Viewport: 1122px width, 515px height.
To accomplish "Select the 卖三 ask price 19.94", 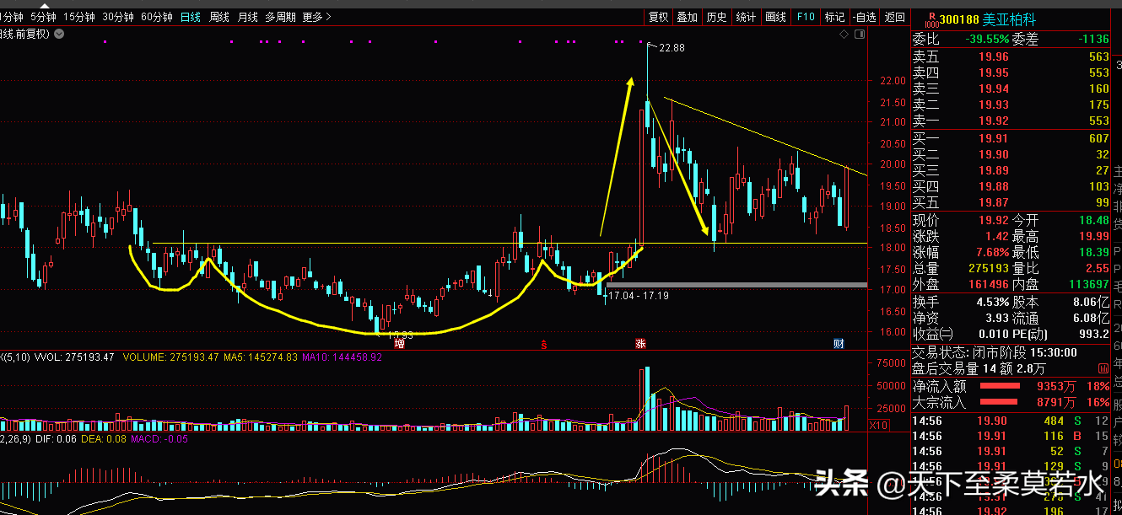I will tap(993, 89).
